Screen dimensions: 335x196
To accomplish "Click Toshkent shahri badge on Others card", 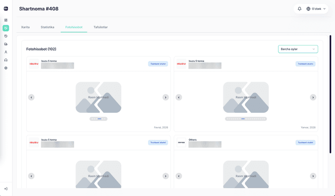I will pos(306,143).
